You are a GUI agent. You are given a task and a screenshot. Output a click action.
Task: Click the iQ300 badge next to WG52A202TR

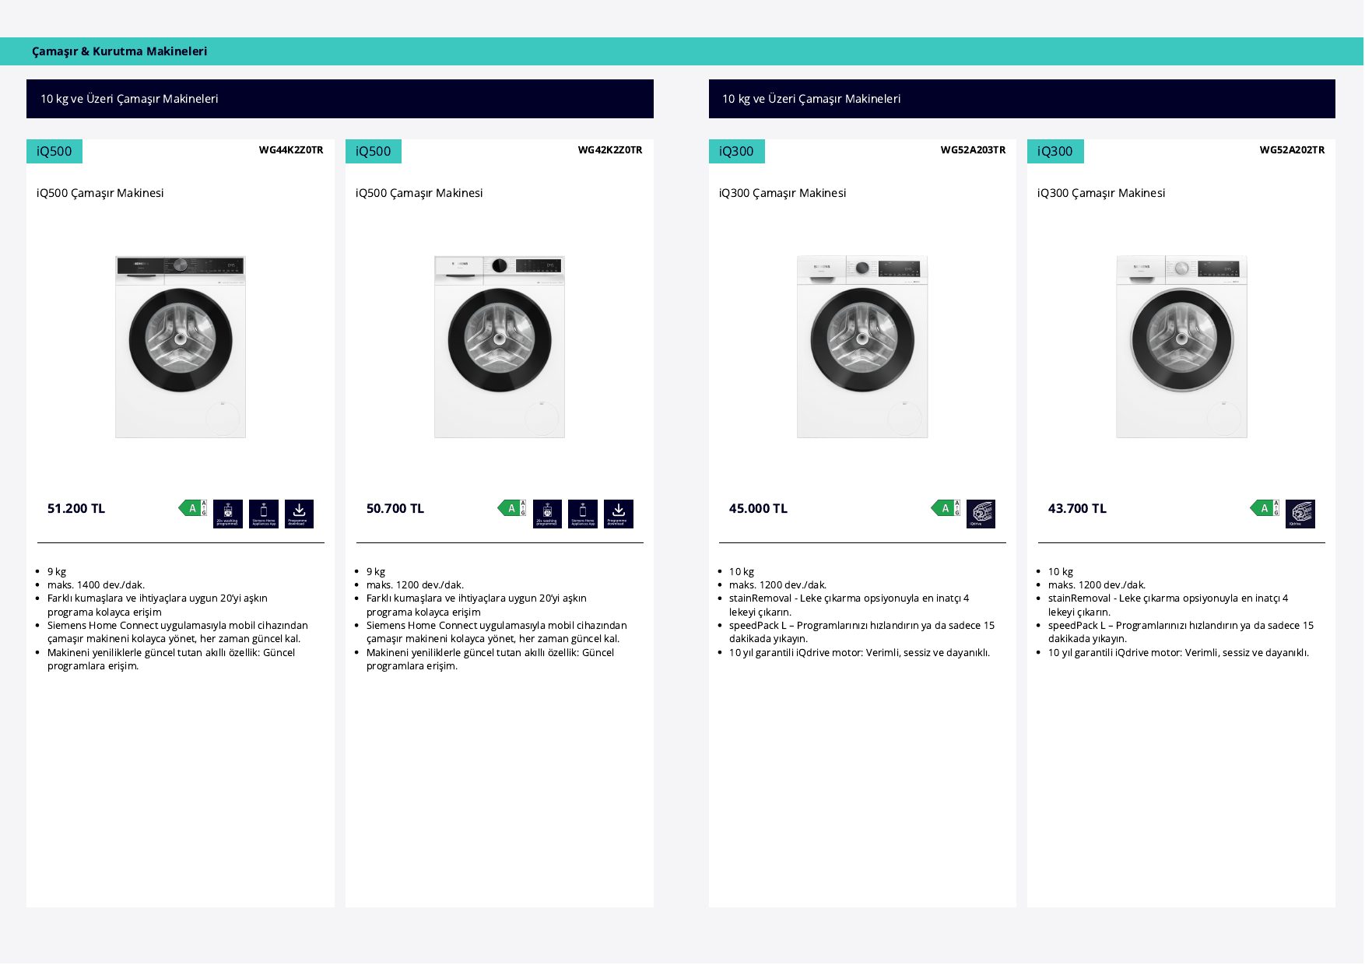click(1055, 151)
